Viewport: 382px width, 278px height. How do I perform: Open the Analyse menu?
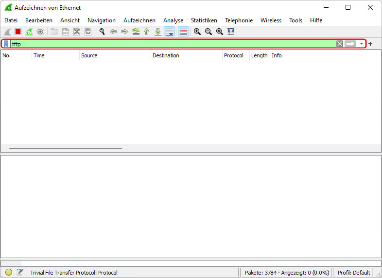tap(173, 20)
